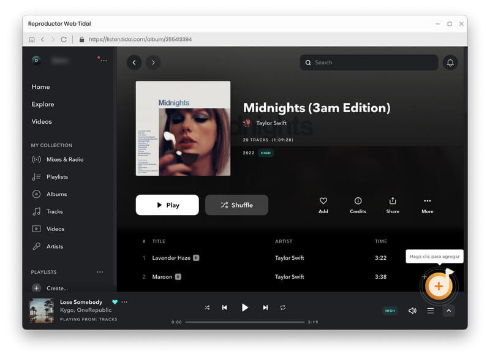This screenshot has width=490, height=359.
Task: Open the More options for the album
Action: [427, 205]
